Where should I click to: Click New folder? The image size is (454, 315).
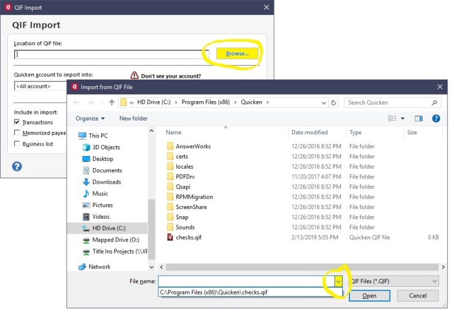pos(134,119)
